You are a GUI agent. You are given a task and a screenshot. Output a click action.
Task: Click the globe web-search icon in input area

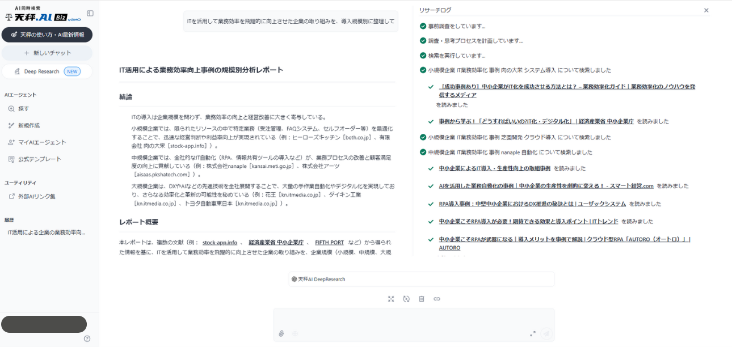point(295,333)
